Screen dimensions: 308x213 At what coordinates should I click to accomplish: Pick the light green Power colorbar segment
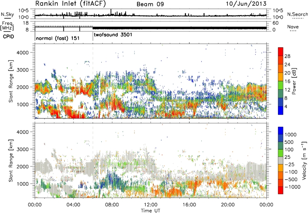[x=281, y=85]
